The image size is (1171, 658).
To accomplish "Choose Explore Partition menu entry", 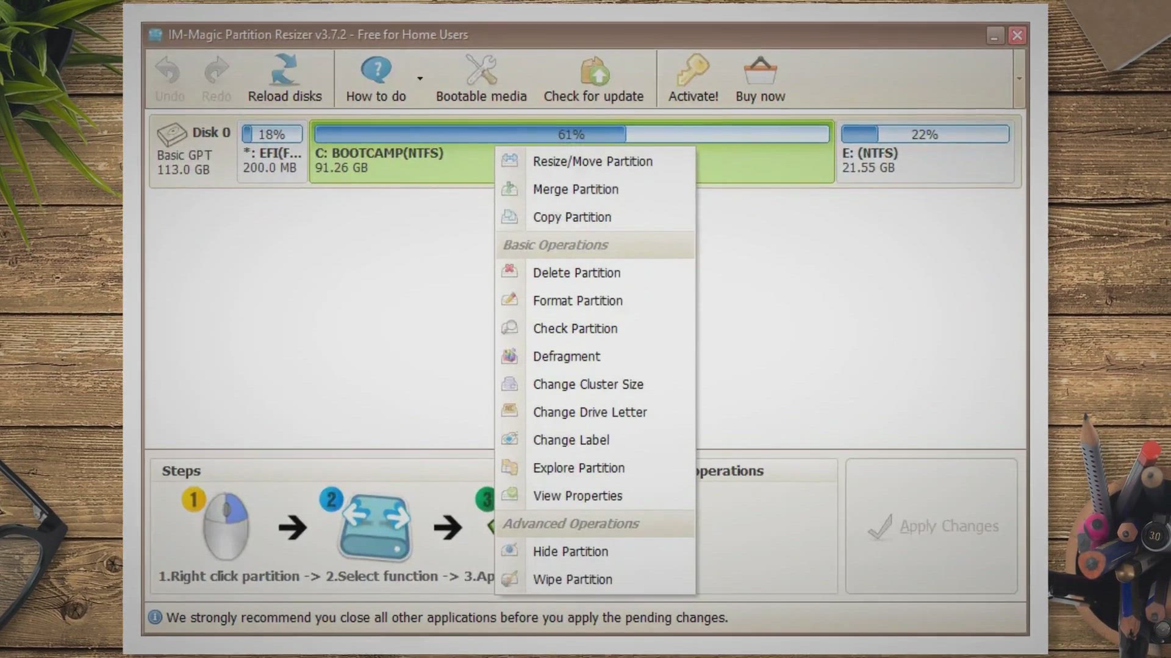I will [595, 468].
